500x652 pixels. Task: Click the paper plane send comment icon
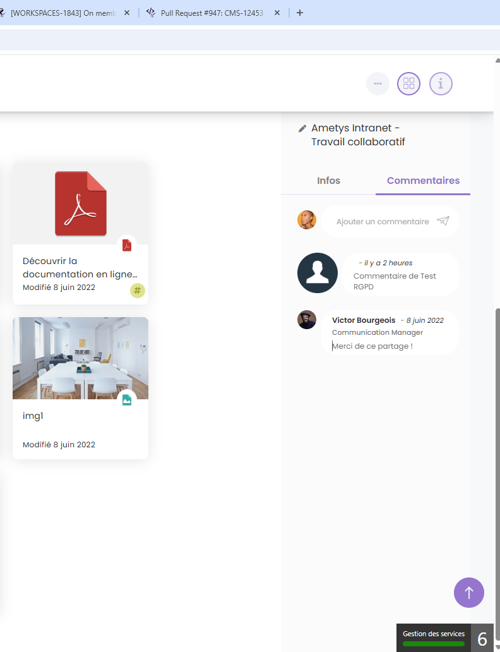pos(443,221)
